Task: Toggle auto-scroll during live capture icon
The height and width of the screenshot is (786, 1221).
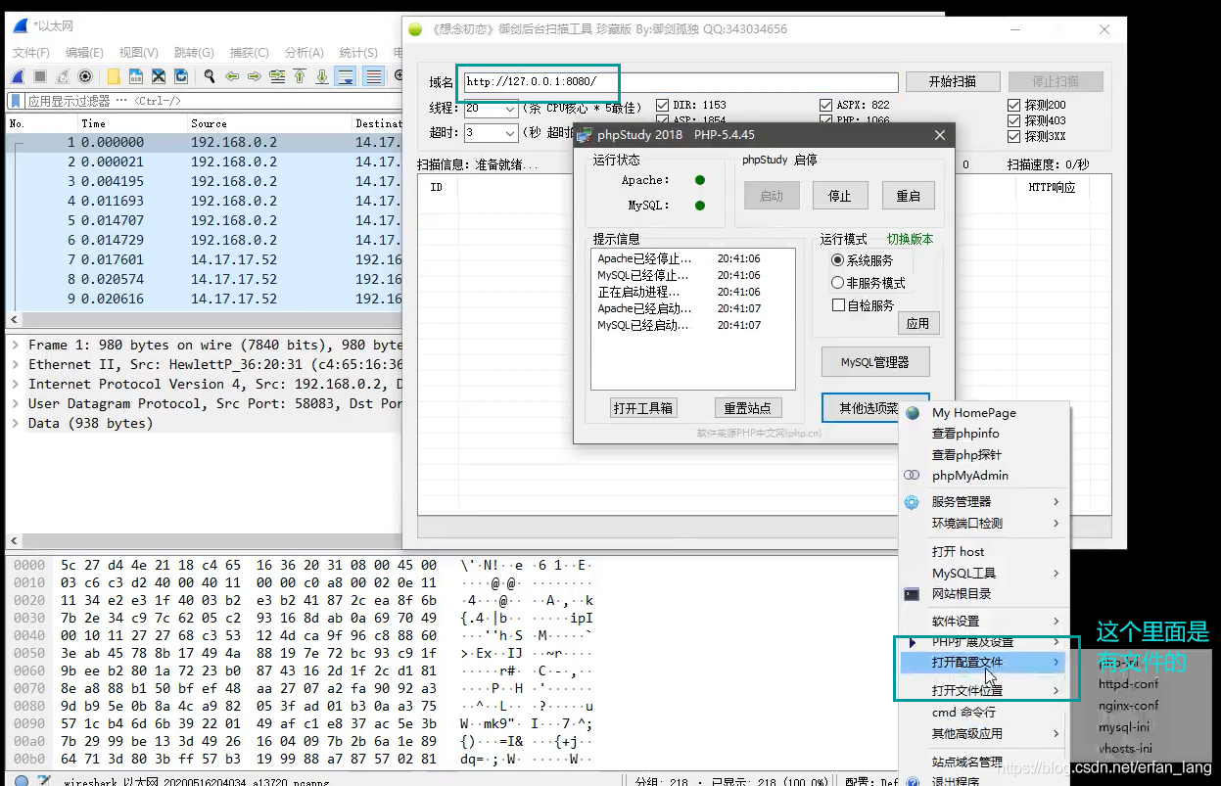Action: coord(346,75)
